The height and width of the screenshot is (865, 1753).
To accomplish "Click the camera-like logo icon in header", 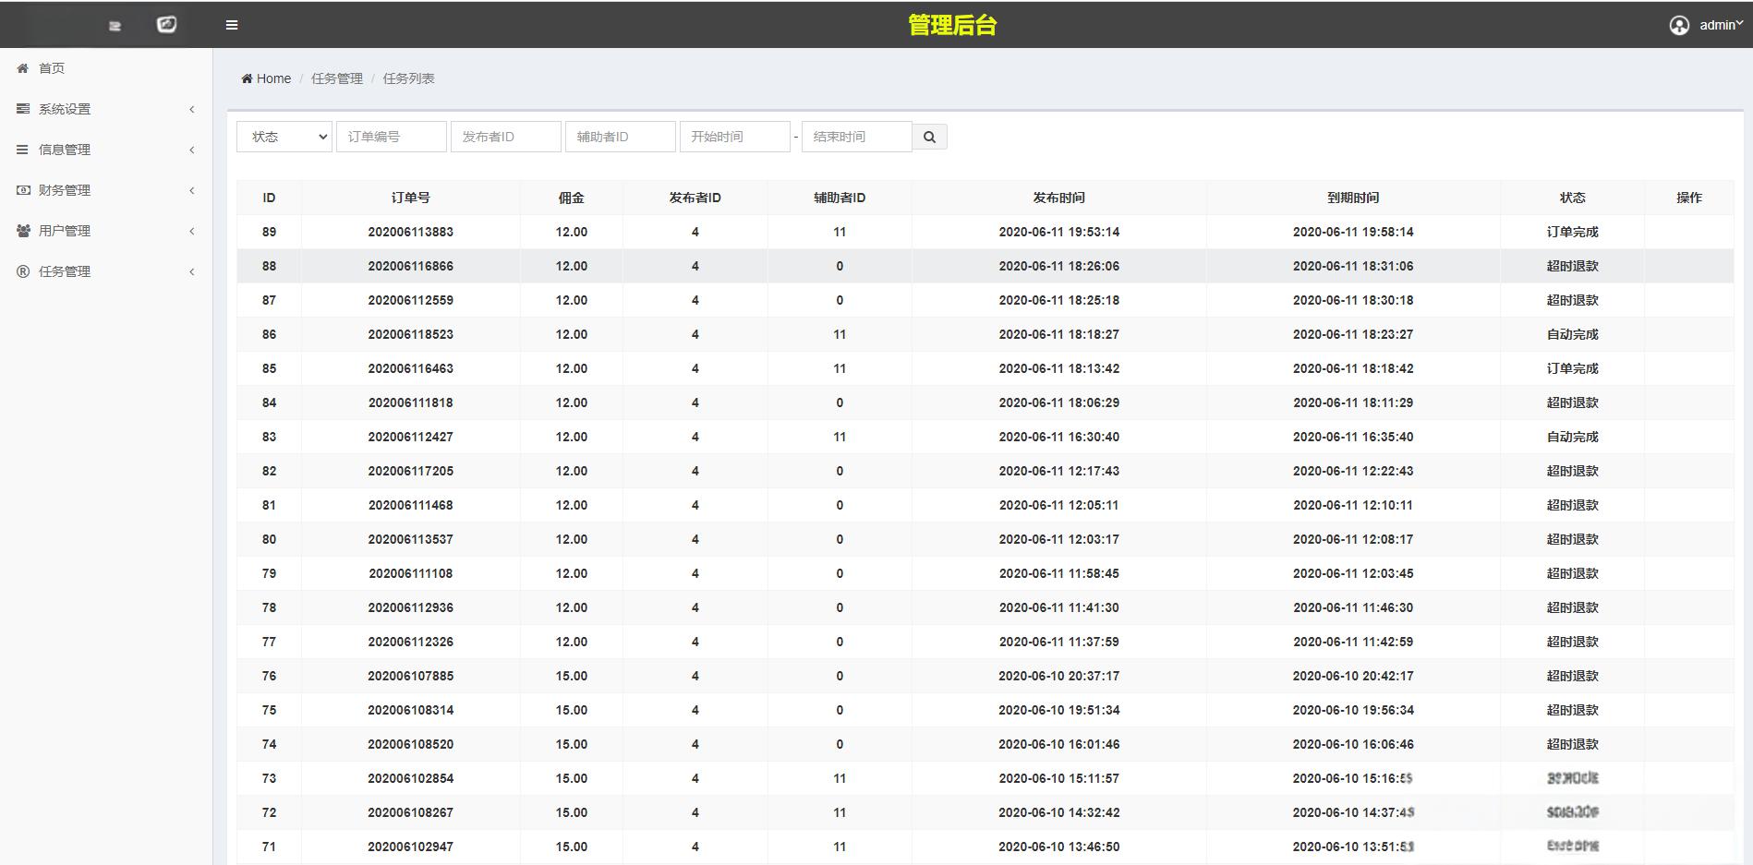I will 167,25.
